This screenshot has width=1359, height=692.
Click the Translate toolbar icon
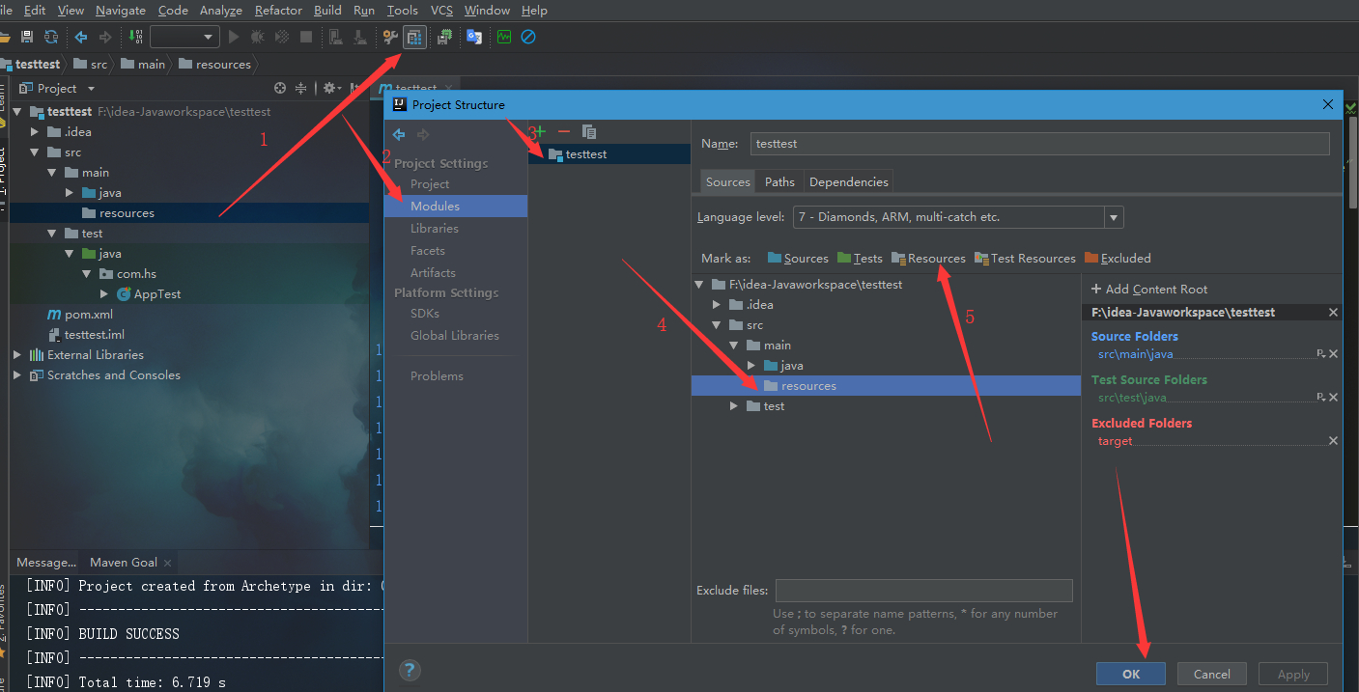pyautogui.click(x=474, y=37)
